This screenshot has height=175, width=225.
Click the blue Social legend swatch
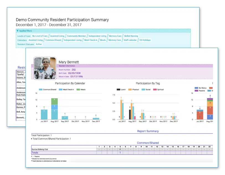(x=144, y=90)
